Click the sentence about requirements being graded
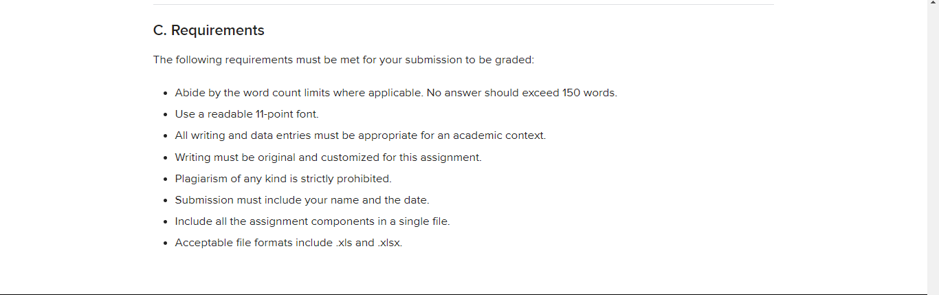 click(344, 60)
